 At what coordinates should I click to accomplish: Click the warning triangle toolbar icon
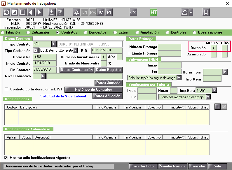click(76, 12)
